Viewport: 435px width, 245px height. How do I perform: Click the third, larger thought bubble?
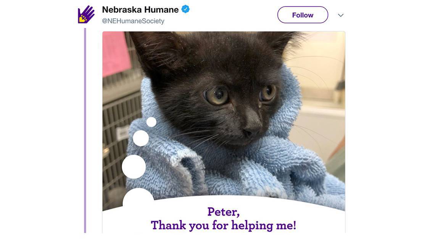click(134, 167)
